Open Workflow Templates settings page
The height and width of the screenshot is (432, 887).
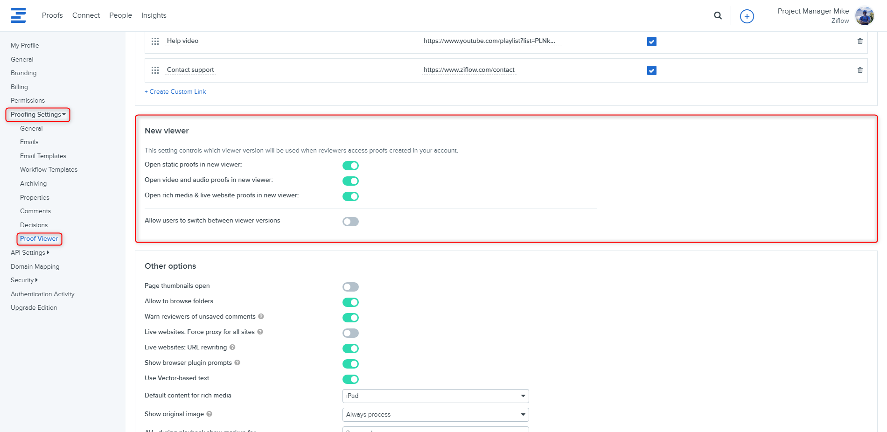[x=49, y=170]
